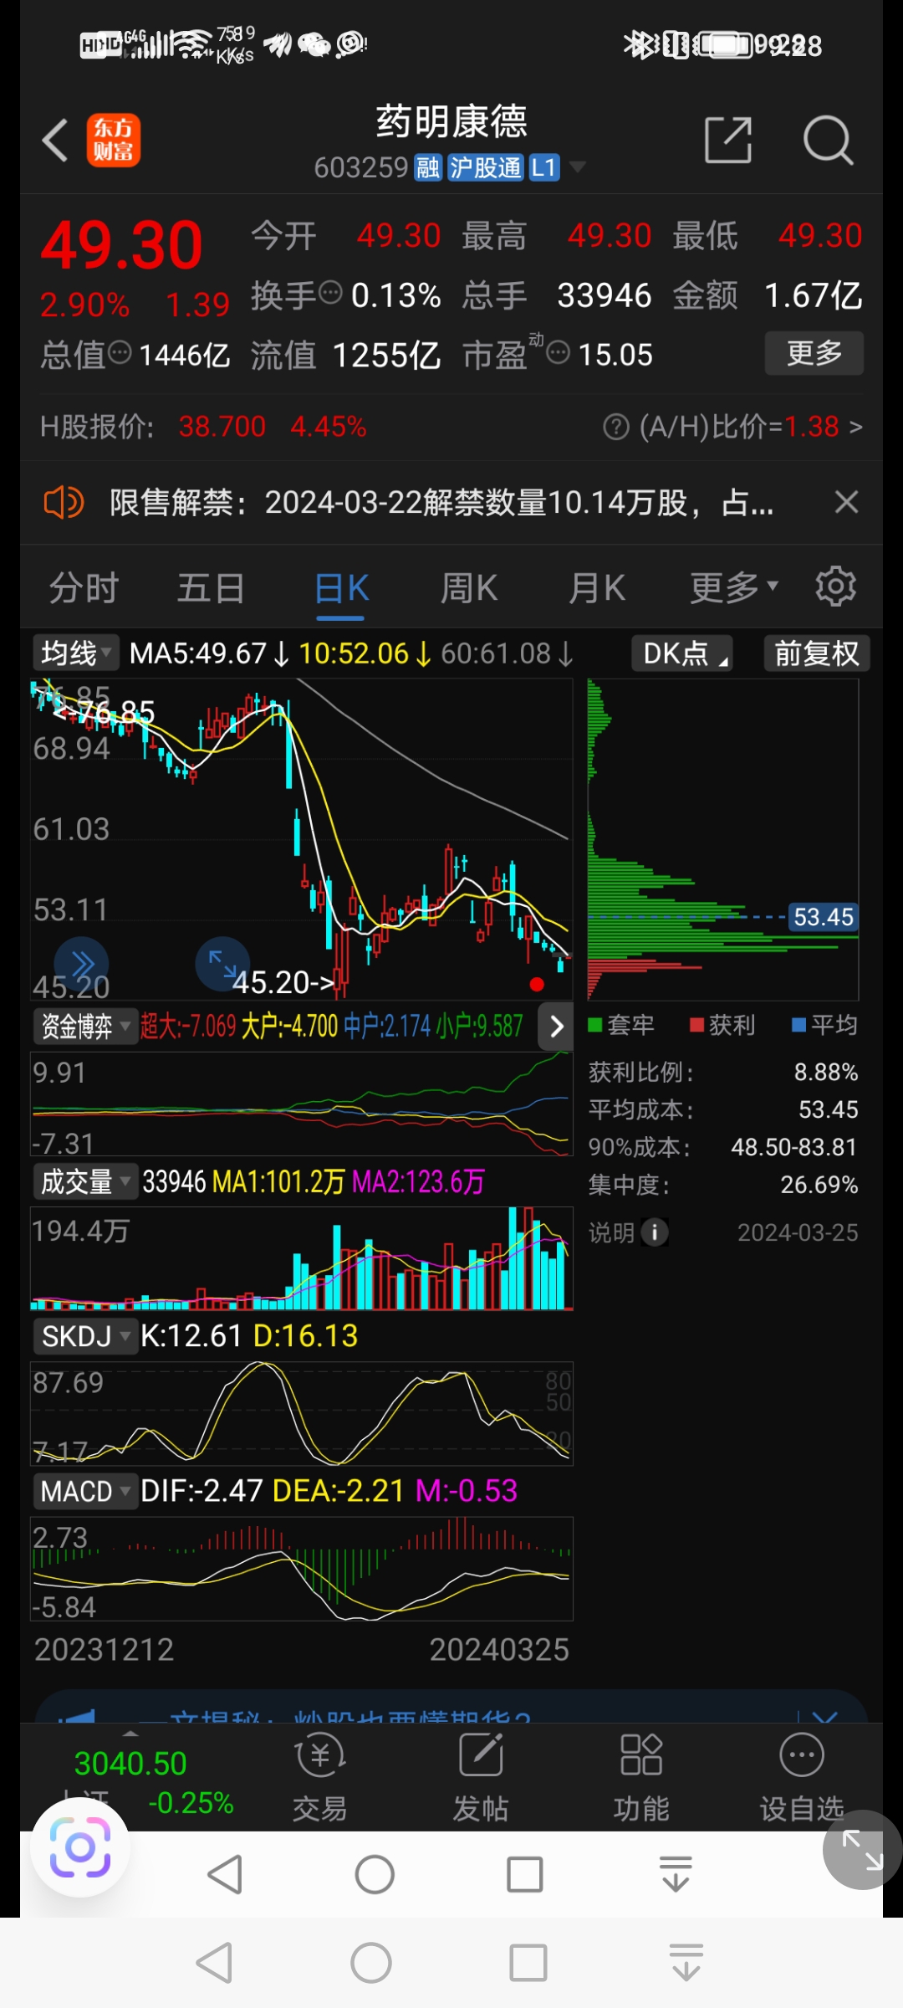Open the 功能 grid icon
Image resolution: width=903 pixels, height=2008 pixels.
coord(641,1755)
